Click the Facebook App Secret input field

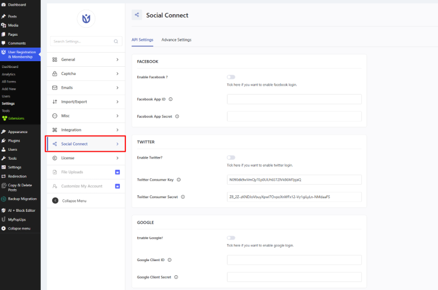tap(294, 116)
